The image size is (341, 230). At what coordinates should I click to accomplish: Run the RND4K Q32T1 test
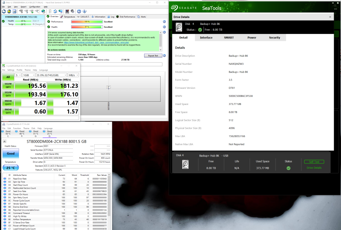tap(8, 103)
